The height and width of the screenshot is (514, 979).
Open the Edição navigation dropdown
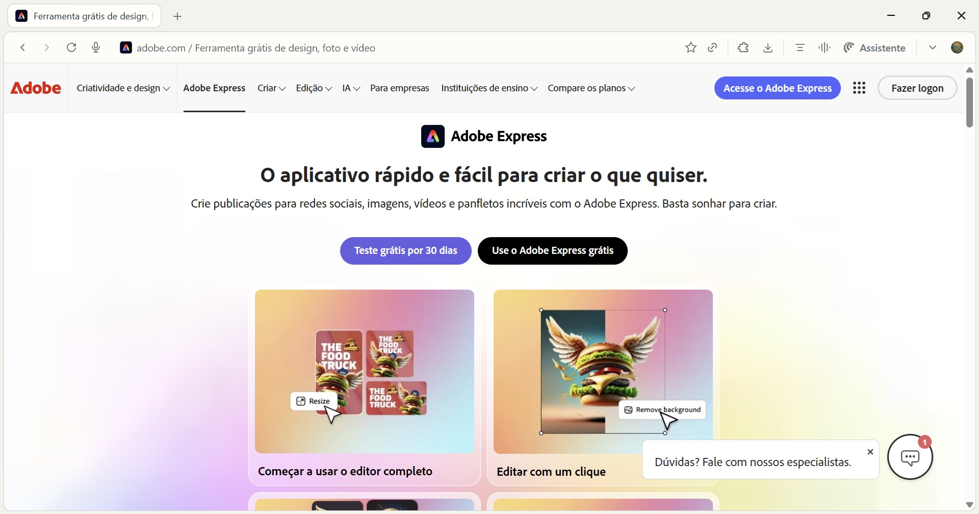(x=314, y=88)
